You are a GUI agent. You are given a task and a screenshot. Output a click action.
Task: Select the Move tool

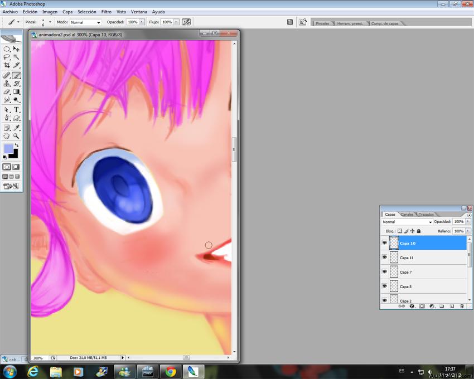click(16, 49)
